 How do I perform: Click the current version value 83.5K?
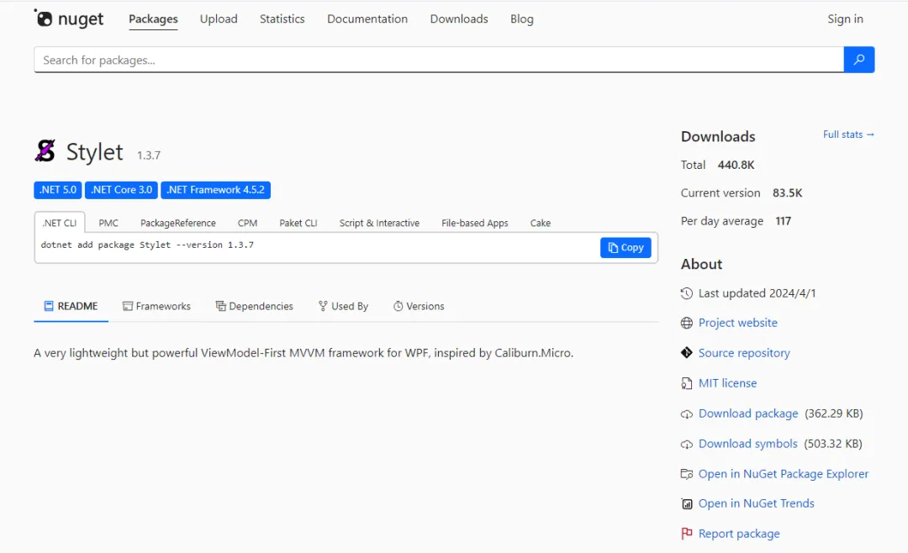(788, 192)
